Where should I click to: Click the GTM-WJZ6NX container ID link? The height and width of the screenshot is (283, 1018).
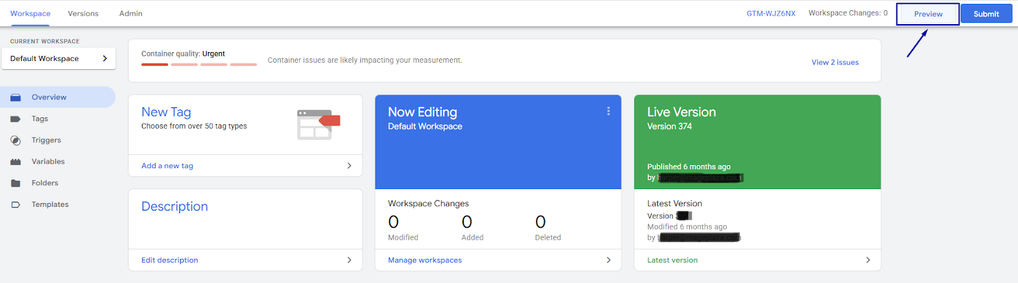(770, 13)
